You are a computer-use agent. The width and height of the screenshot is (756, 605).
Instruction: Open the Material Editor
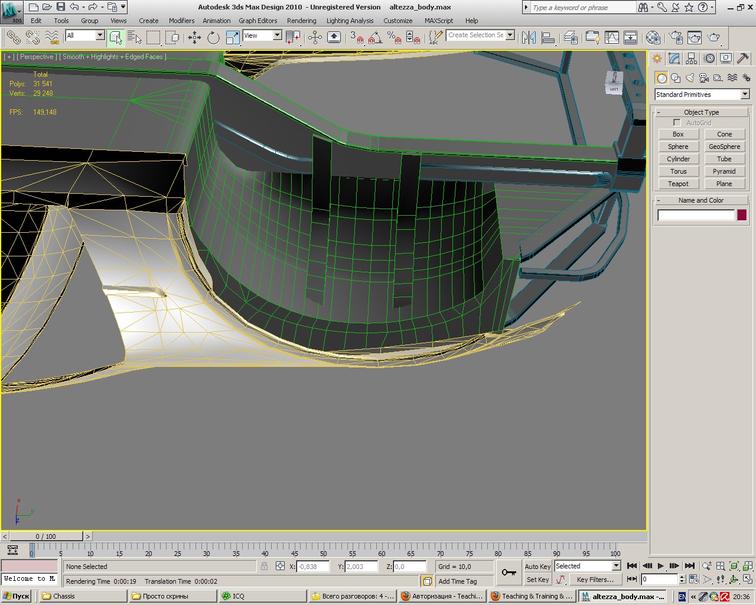tap(653, 38)
